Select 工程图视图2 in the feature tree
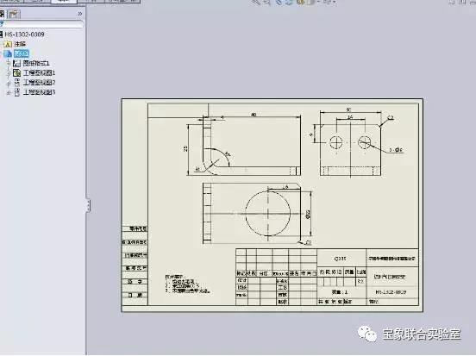The width and height of the screenshot is (476, 356). (x=39, y=82)
